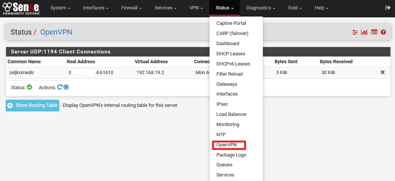Click the pfSense Community Edition logo
This screenshot has height=181, width=395.
(21, 8)
